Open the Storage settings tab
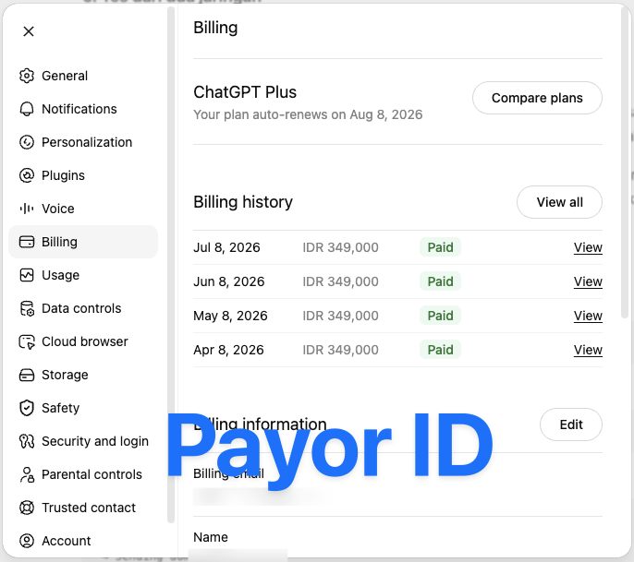The image size is (634, 562). [83, 375]
